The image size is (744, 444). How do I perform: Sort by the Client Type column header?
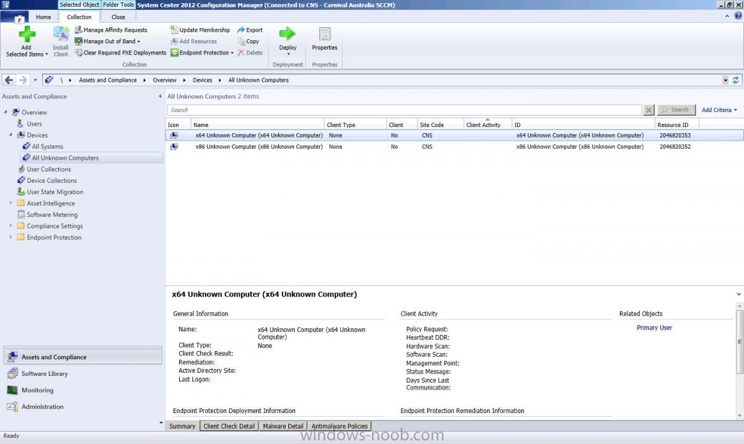point(356,124)
